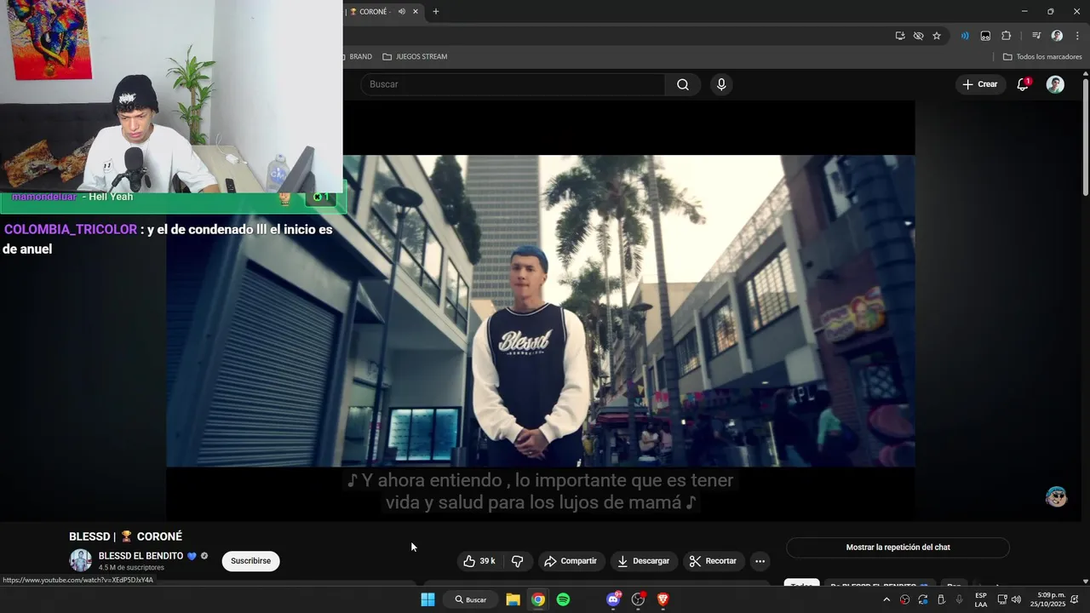Open Discord from taskbar

pos(613,599)
